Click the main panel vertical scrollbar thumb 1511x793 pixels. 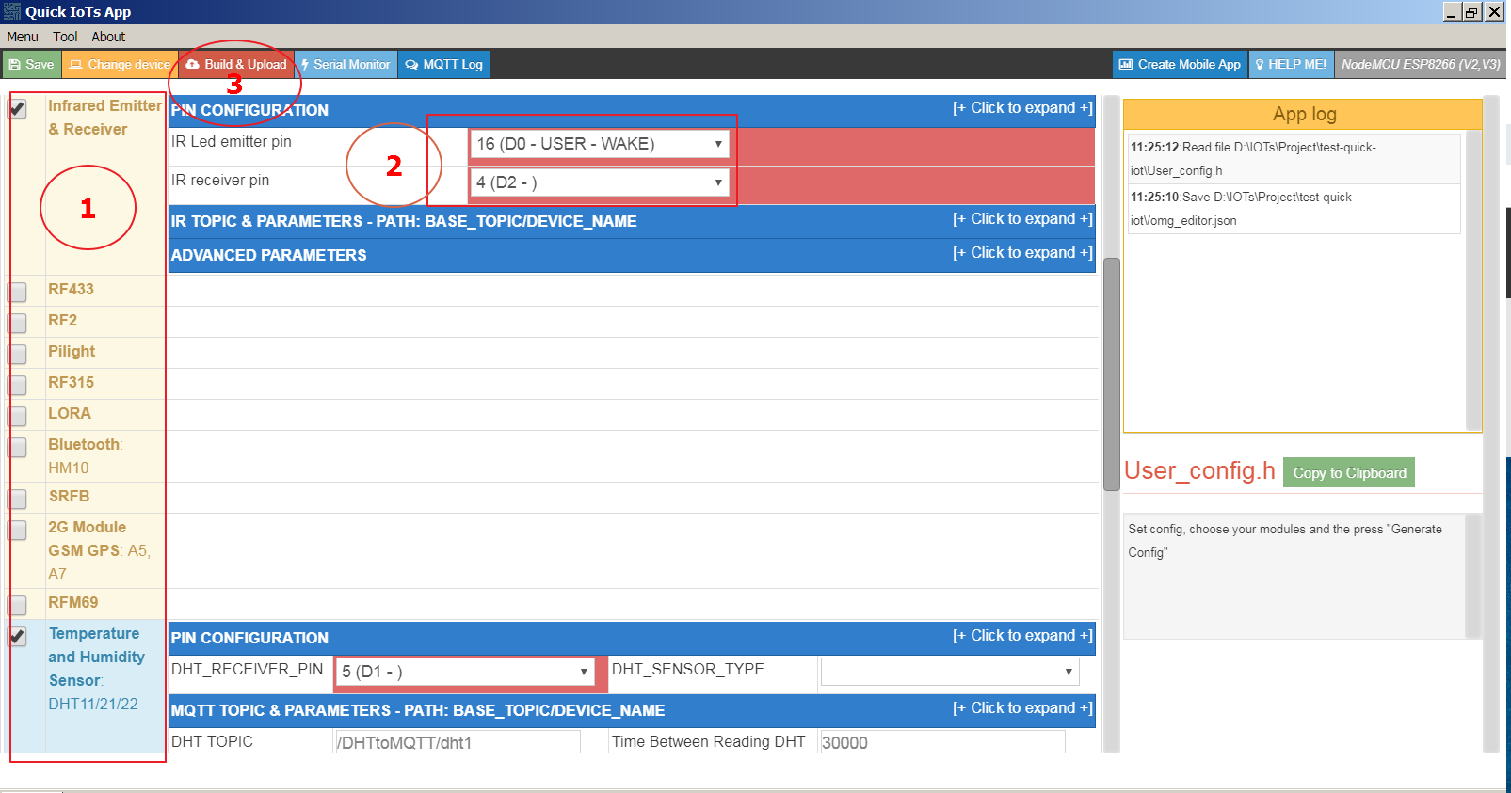click(x=1111, y=373)
